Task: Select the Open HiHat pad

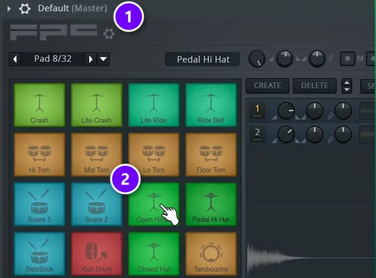Action: [154, 204]
